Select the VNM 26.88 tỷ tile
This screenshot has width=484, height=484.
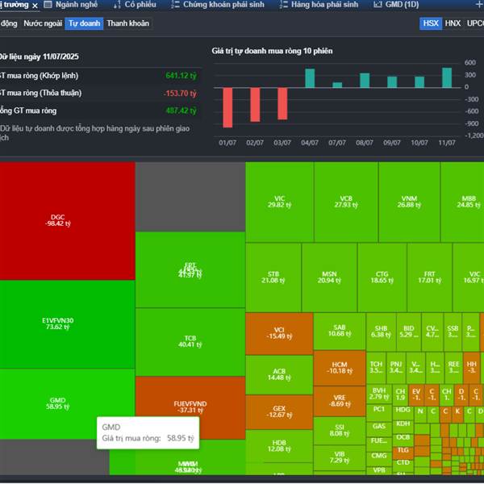coord(409,202)
